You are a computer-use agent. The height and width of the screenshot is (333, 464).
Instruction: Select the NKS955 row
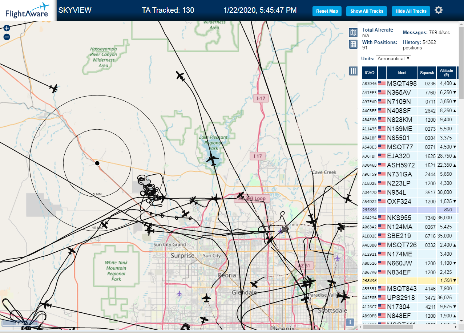coord(409,218)
